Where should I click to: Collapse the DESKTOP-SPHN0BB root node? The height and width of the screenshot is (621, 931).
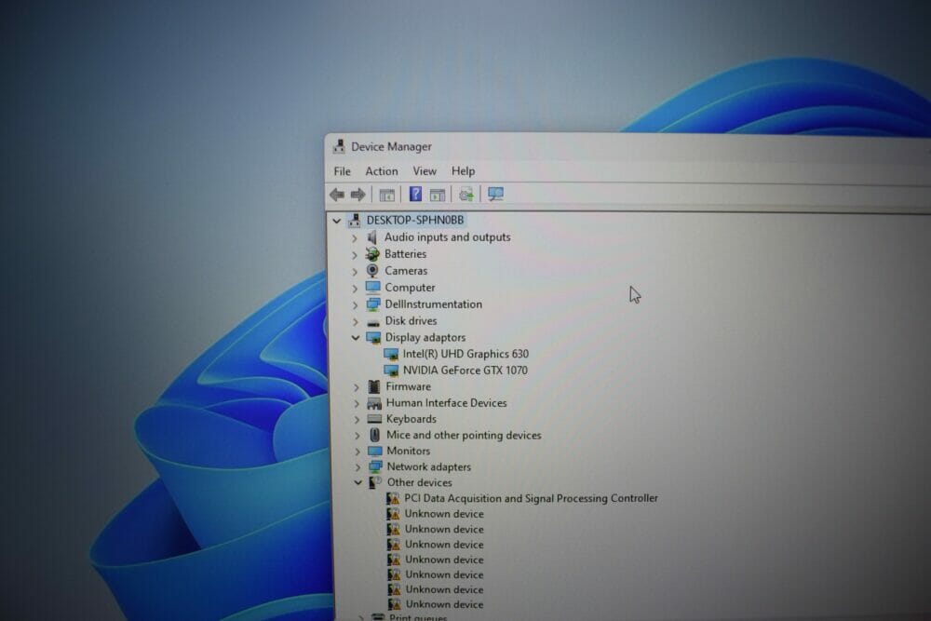[337, 221]
